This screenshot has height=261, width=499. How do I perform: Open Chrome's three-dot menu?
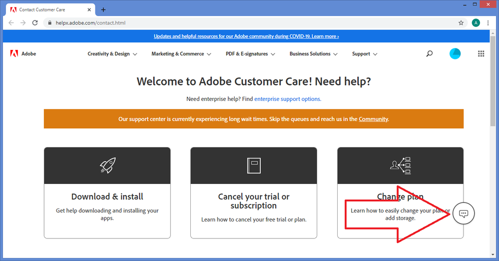click(x=488, y=23)
